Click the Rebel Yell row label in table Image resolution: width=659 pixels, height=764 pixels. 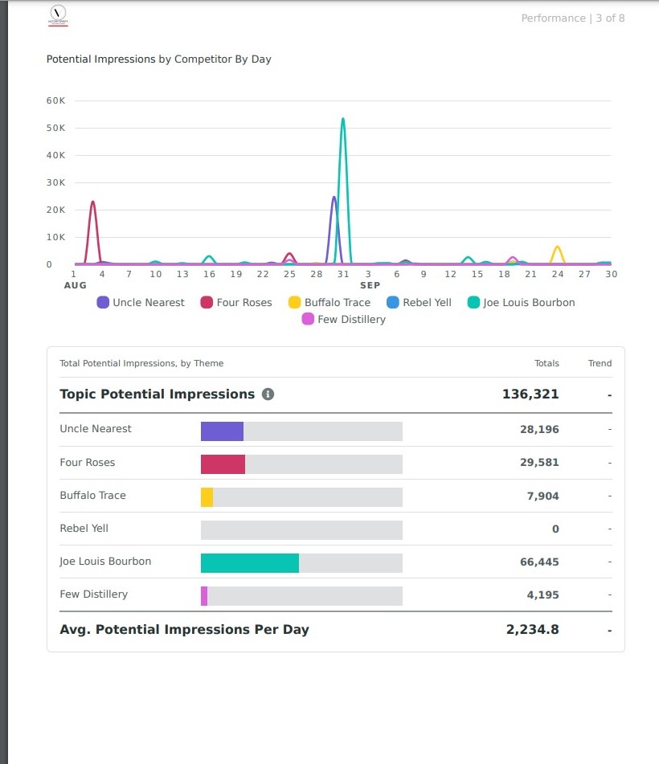point(84,528)
